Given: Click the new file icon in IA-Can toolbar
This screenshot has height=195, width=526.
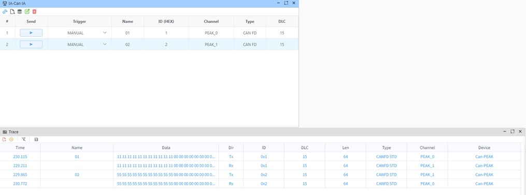Looking at the screenshot, I should (12, 11).
